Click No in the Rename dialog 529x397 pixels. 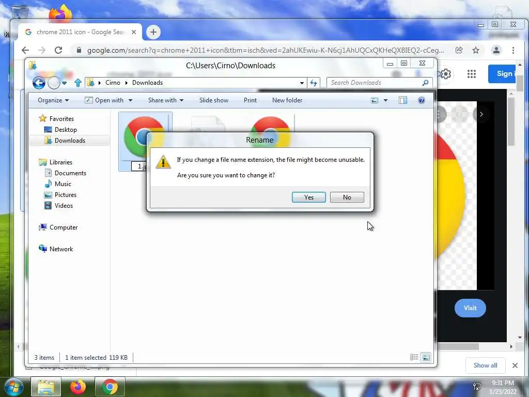[x=347, y=197]
